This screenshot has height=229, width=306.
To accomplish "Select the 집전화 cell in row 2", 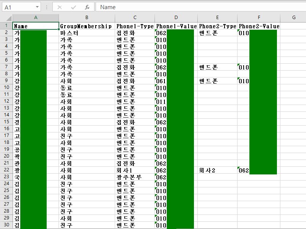I will click(135, 33).
